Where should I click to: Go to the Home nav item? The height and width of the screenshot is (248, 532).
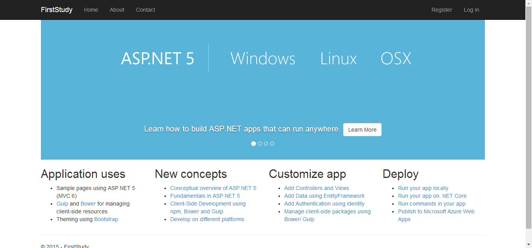(91, 10)
